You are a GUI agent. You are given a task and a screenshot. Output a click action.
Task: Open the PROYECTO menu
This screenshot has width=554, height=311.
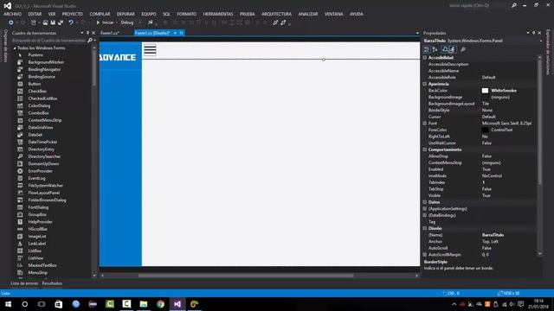[x=73, y=14]
